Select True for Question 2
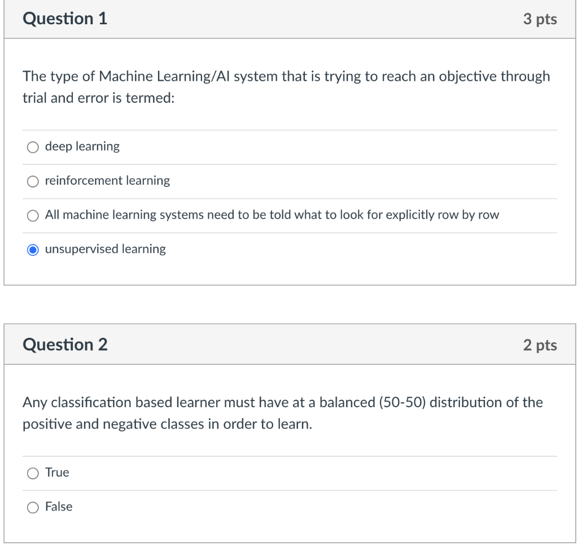This screenshot has height=545, width=578. pyautogui.click(x=33, y=473)
